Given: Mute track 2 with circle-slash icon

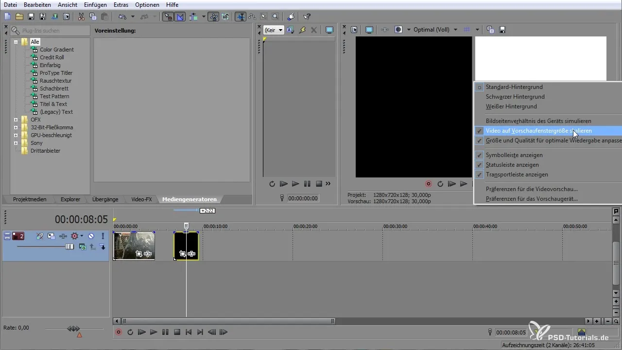Looking at the screenshot, I should pos(91,236).
